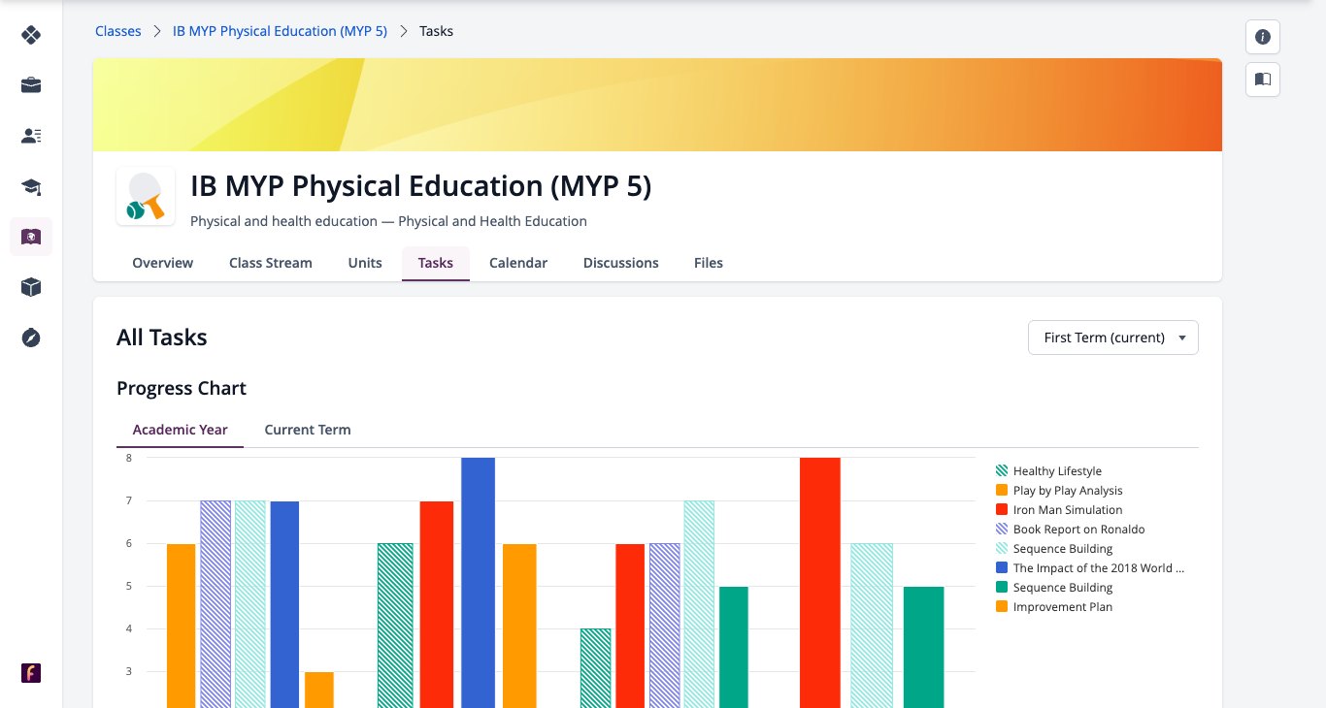
Task: Click the Improvement Plan legend label
Action: coord(1063,607)
